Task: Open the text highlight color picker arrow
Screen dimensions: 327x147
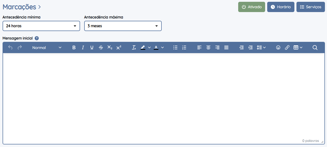Action: point(149,47)
